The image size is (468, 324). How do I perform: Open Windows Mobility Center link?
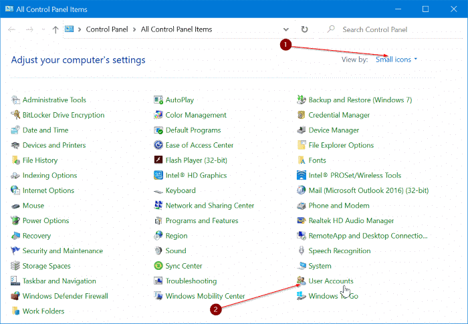205,296
